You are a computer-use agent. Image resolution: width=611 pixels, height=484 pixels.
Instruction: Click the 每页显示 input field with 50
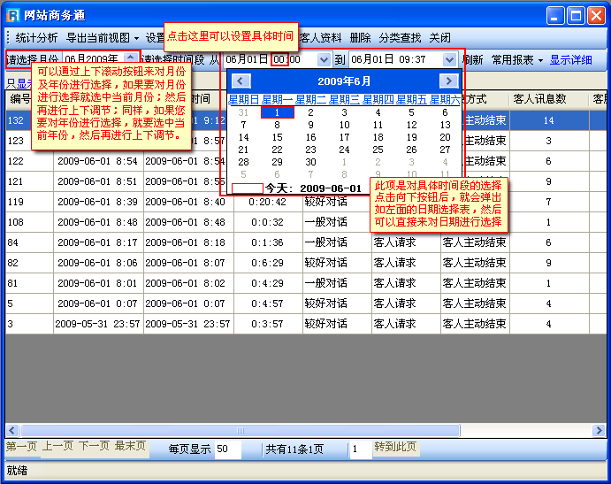(227, 449)
